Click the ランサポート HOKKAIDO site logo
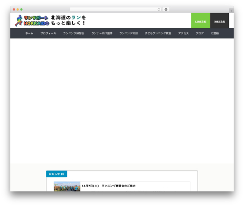The image size is (244, 206). click(32, 20)
